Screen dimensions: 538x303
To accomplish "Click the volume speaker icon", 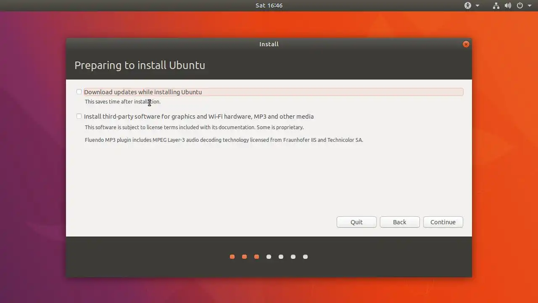I will (508, 5).
